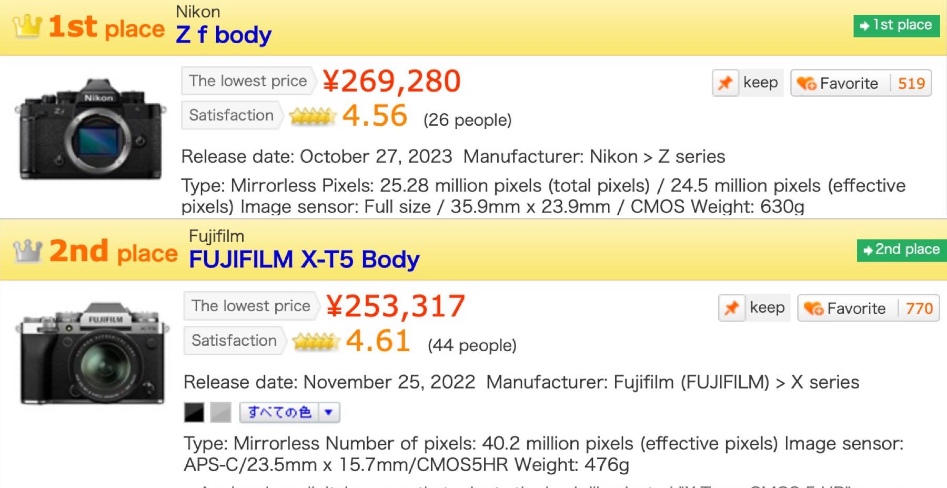947x488 pixels.
Task: View Nikon Z f camera thumbnail image
Action: (x=90, y=129)
